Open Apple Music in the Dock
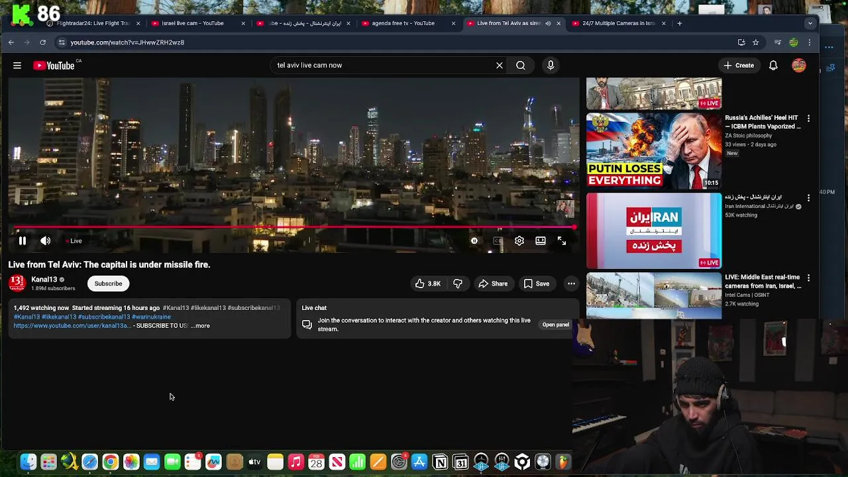848x477 pixels. click(296, 462)
